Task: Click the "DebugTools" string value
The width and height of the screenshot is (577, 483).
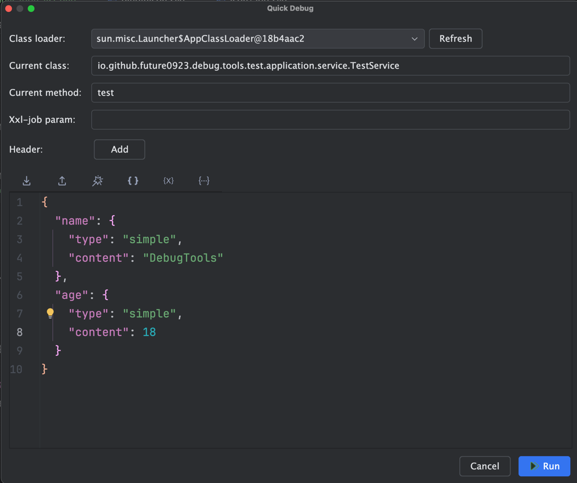Action: pos(183,258)
